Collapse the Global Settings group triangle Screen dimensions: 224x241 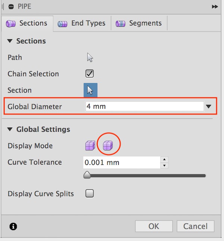[10, 129]
